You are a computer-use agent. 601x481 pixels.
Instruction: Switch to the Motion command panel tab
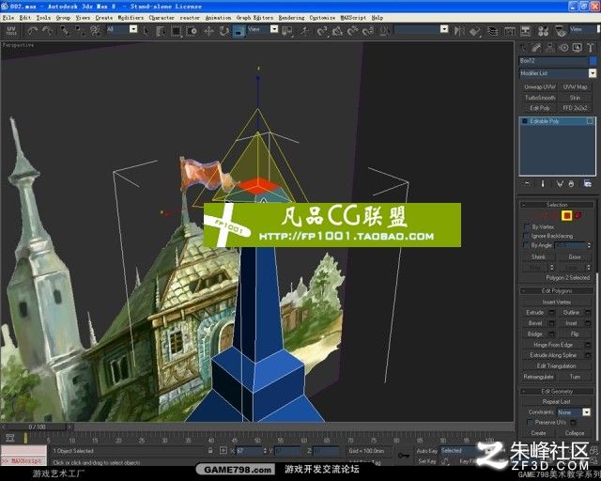pos(563,48)
